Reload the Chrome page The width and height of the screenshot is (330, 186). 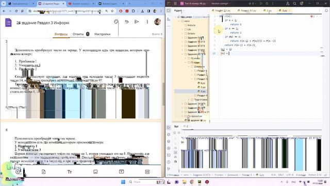tap(16, 11)
